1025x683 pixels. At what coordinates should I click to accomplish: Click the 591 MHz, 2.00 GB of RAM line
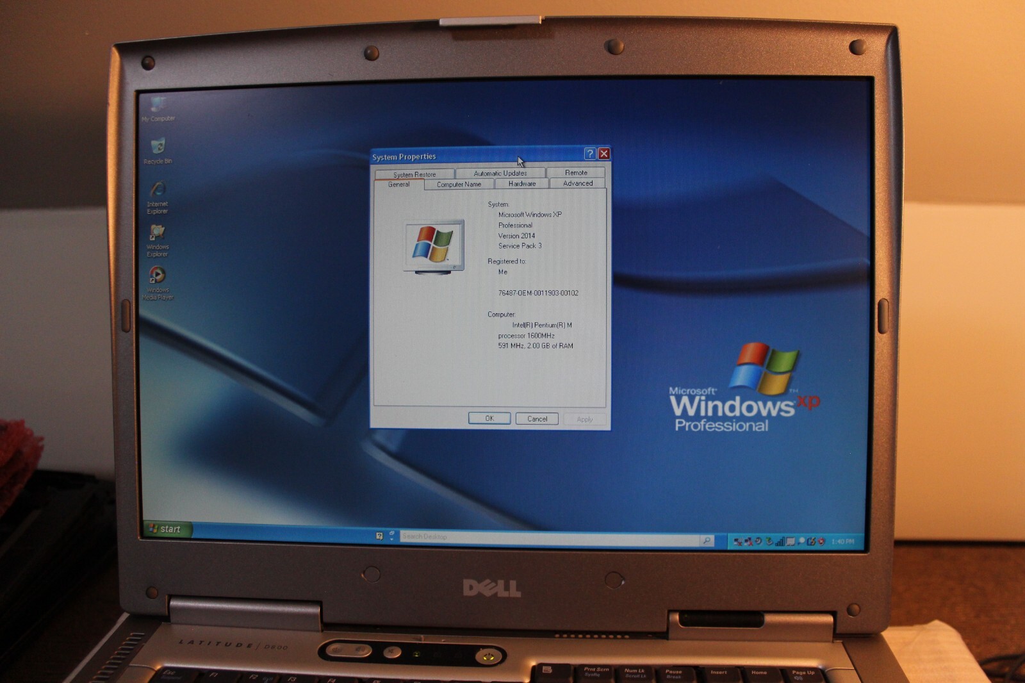click(x=536, y=346)
